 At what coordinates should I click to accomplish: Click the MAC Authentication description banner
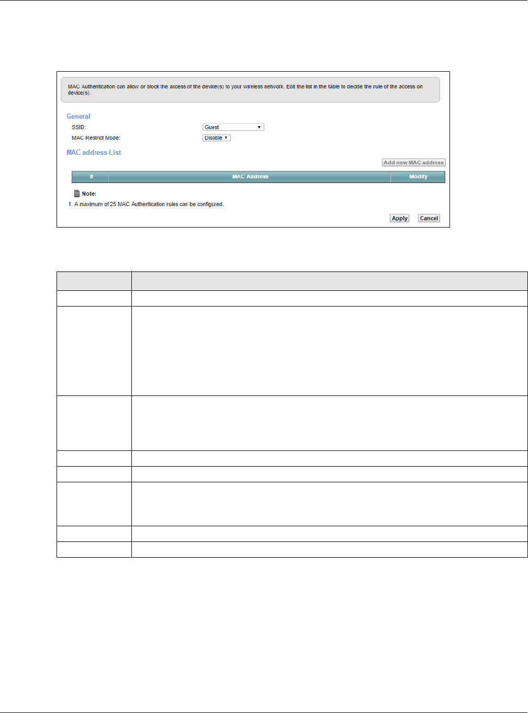point(250,89)
